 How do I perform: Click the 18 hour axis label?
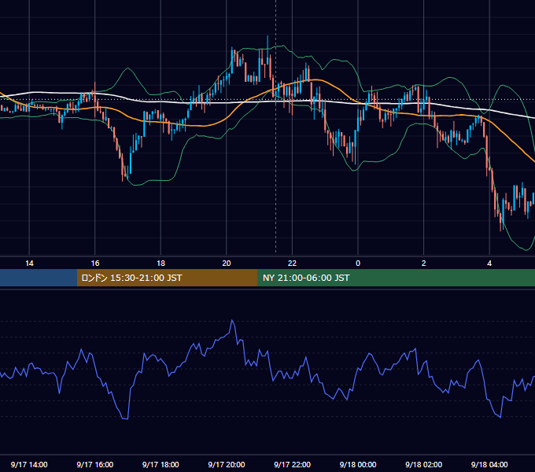160,264
